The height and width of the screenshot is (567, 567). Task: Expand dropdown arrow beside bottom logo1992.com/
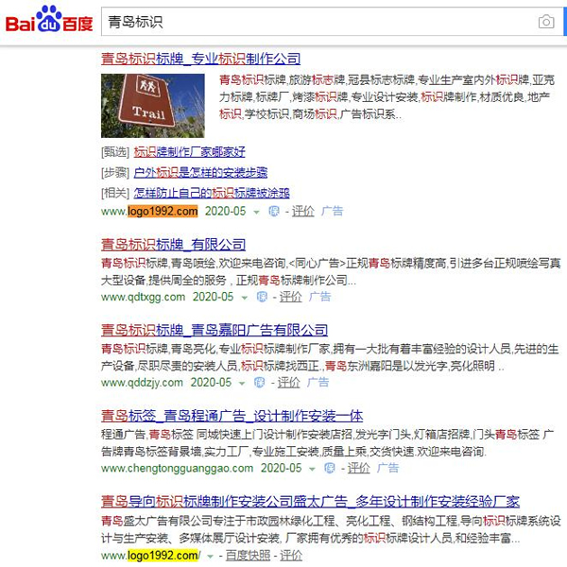(x=210, y=557)
